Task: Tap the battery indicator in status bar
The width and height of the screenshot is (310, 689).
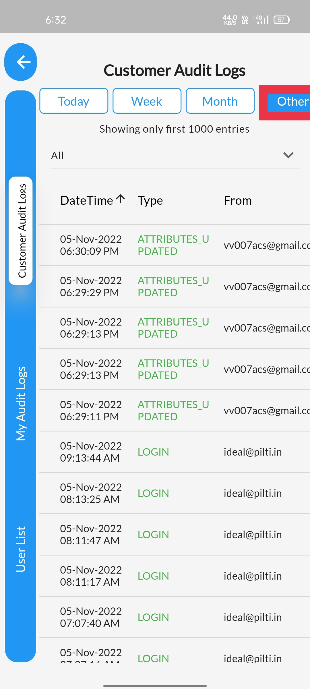Action: pos(282,20)
